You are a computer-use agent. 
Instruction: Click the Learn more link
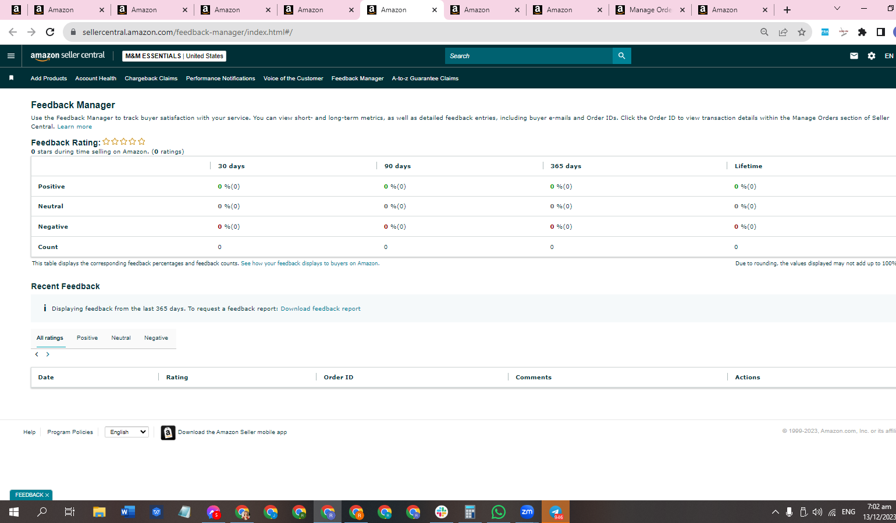[74, 127]
